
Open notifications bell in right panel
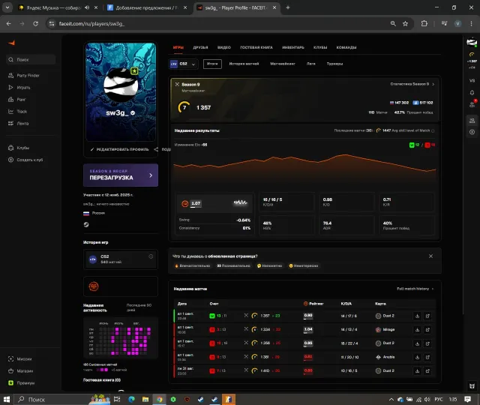tap(472, 92)
